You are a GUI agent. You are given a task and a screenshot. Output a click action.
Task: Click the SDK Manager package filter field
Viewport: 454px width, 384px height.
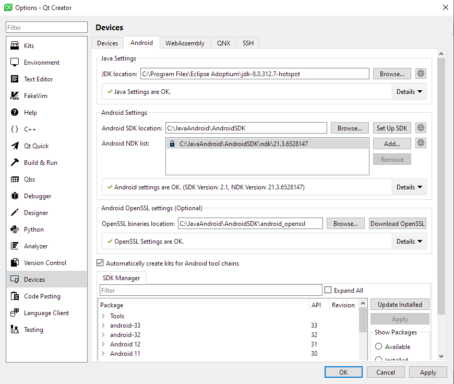pyautogui.click(x=211, y=290)
